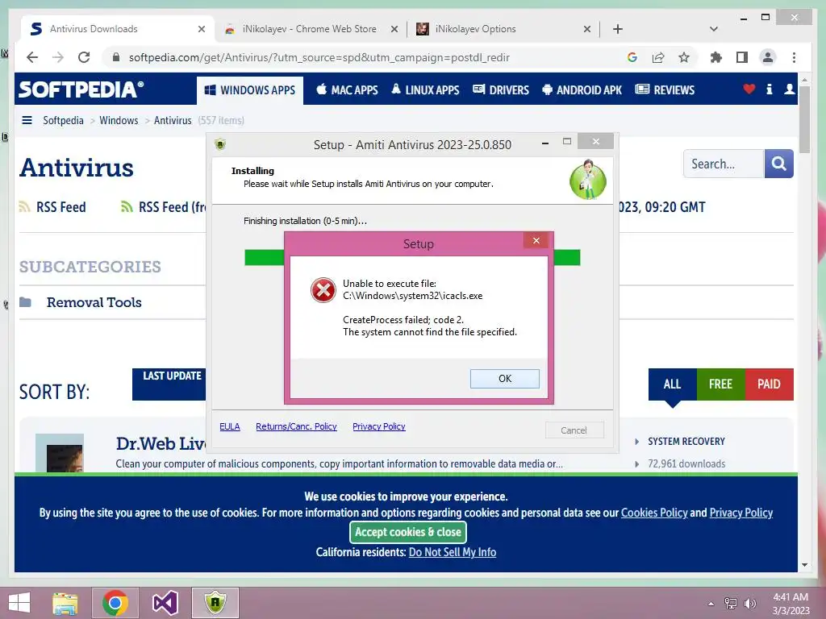The height and width of the screenshot is (619, 826).
Task: Open File Explorer from taskbar
Action: coord(65,603)
